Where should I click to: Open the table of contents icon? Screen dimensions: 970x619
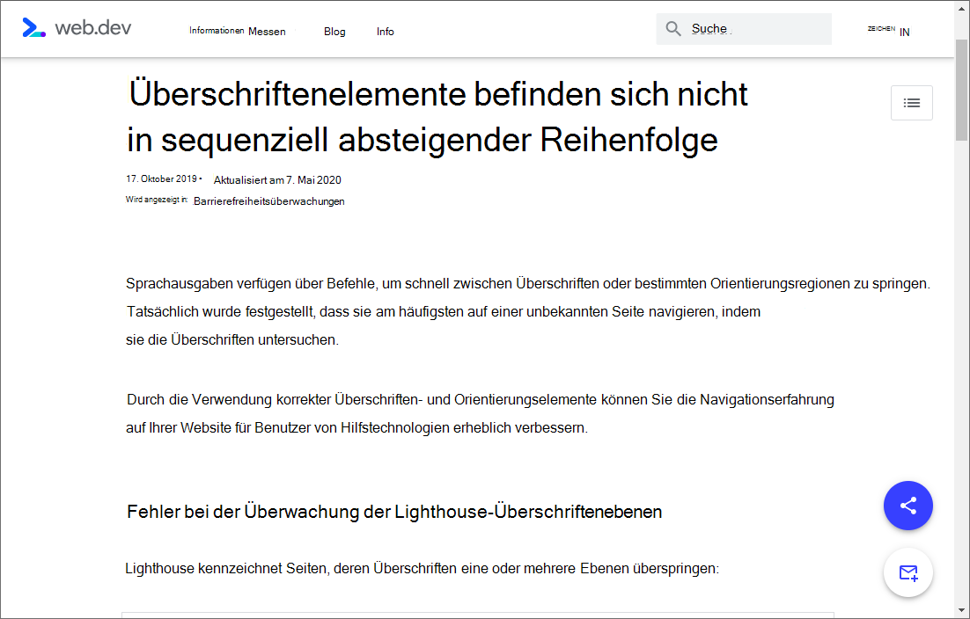911,103
